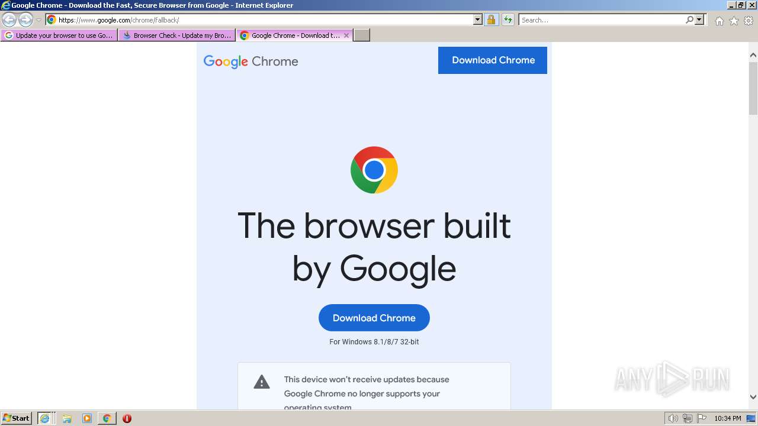
Task: Switch to the 'Update your browser to use Go...' tab
Action: point(59,35)
